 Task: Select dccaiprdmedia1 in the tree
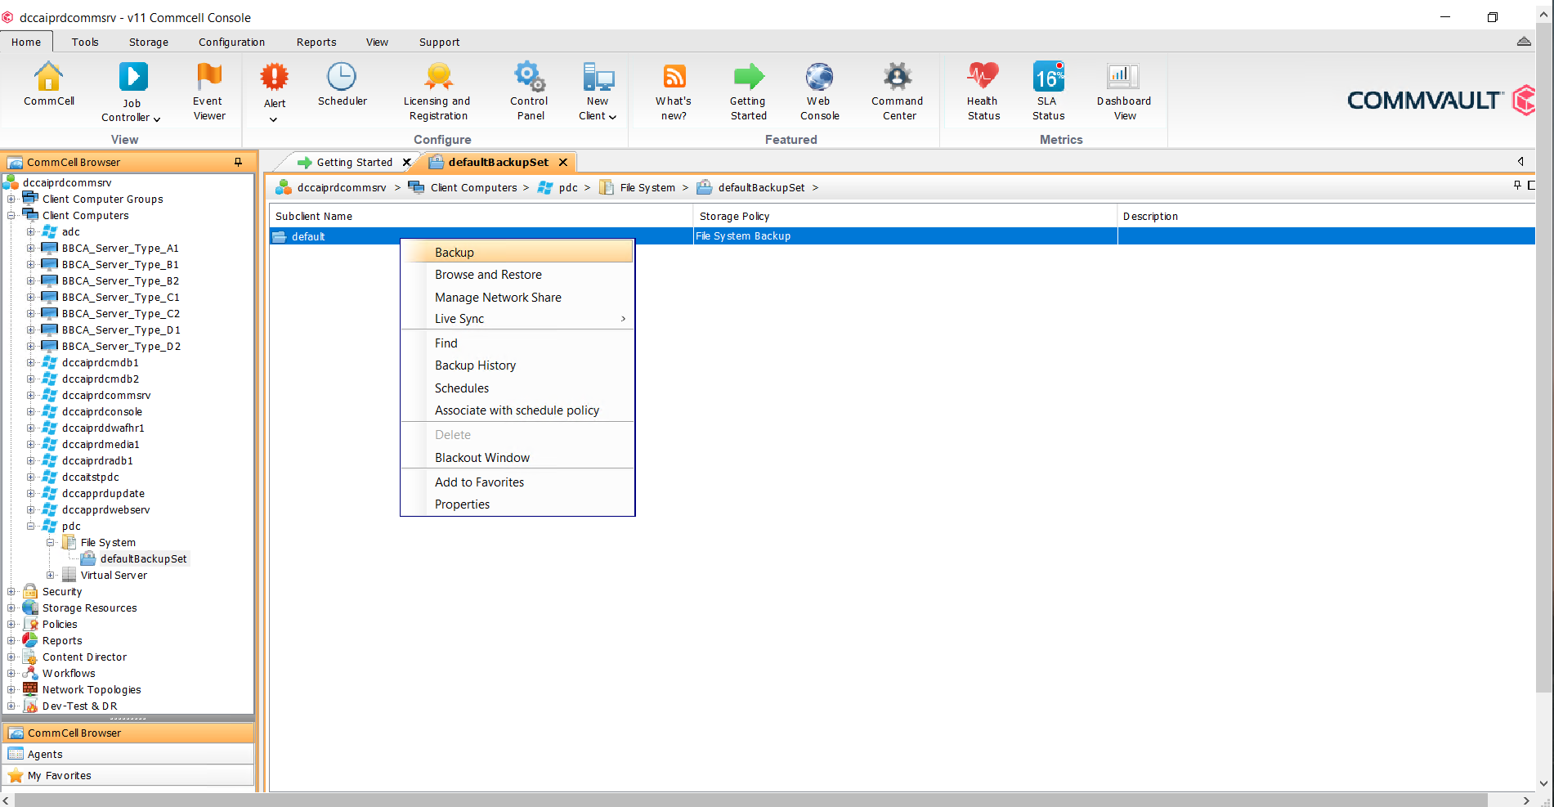(x=101, y=444)
